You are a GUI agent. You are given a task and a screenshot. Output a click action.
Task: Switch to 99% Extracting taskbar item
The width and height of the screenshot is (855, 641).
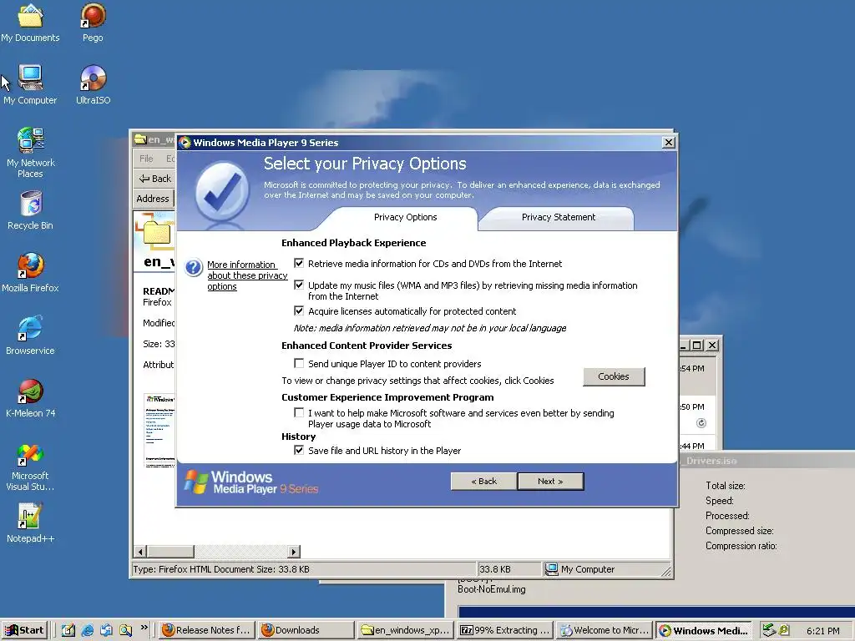[505, 630]
